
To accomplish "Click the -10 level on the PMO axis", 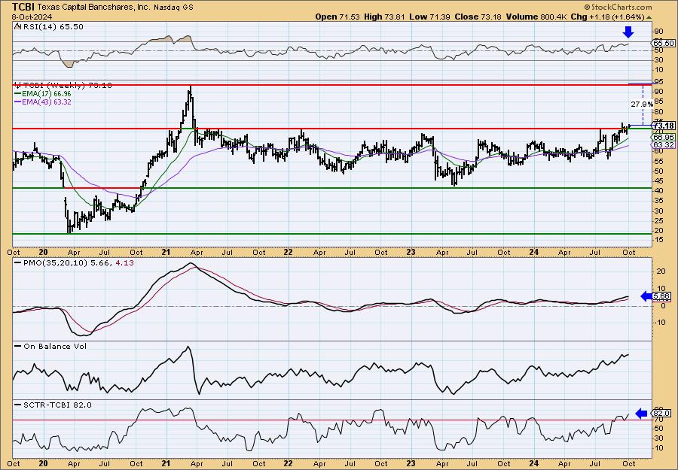I will click(659, 323).
